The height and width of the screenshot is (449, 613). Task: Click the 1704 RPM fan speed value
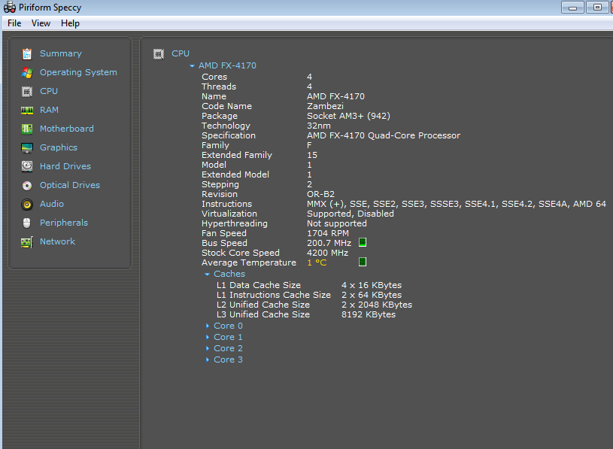coord(328,233)
